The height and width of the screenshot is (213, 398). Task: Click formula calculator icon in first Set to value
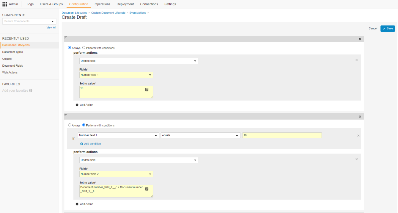(147, 90)
